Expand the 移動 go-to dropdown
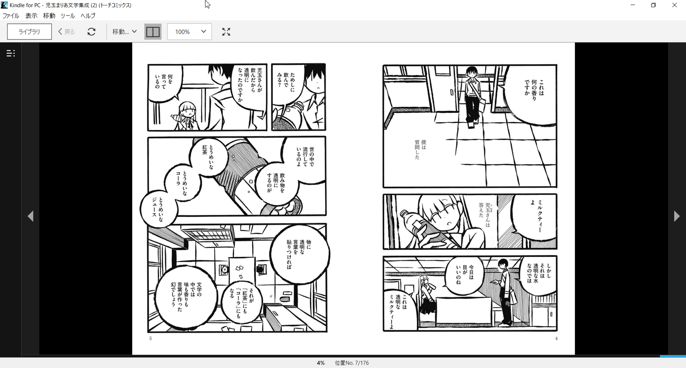 (124, 32)
